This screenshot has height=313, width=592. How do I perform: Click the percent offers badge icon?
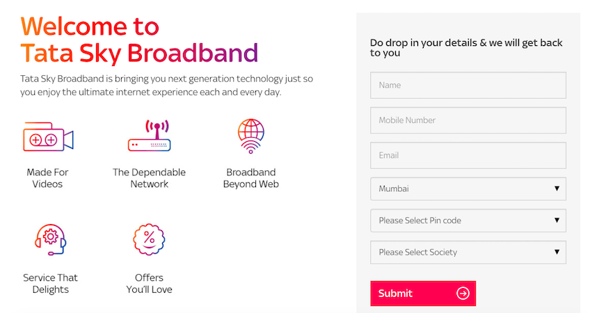[x=149, y=239]
